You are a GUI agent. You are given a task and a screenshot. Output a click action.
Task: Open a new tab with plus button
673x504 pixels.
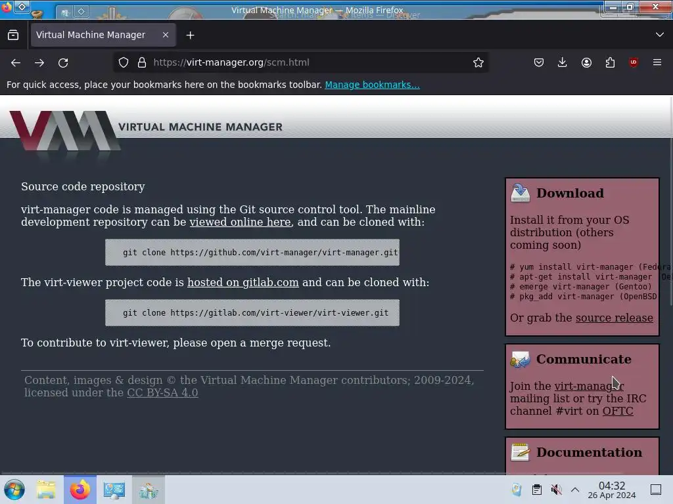[190, 35]
